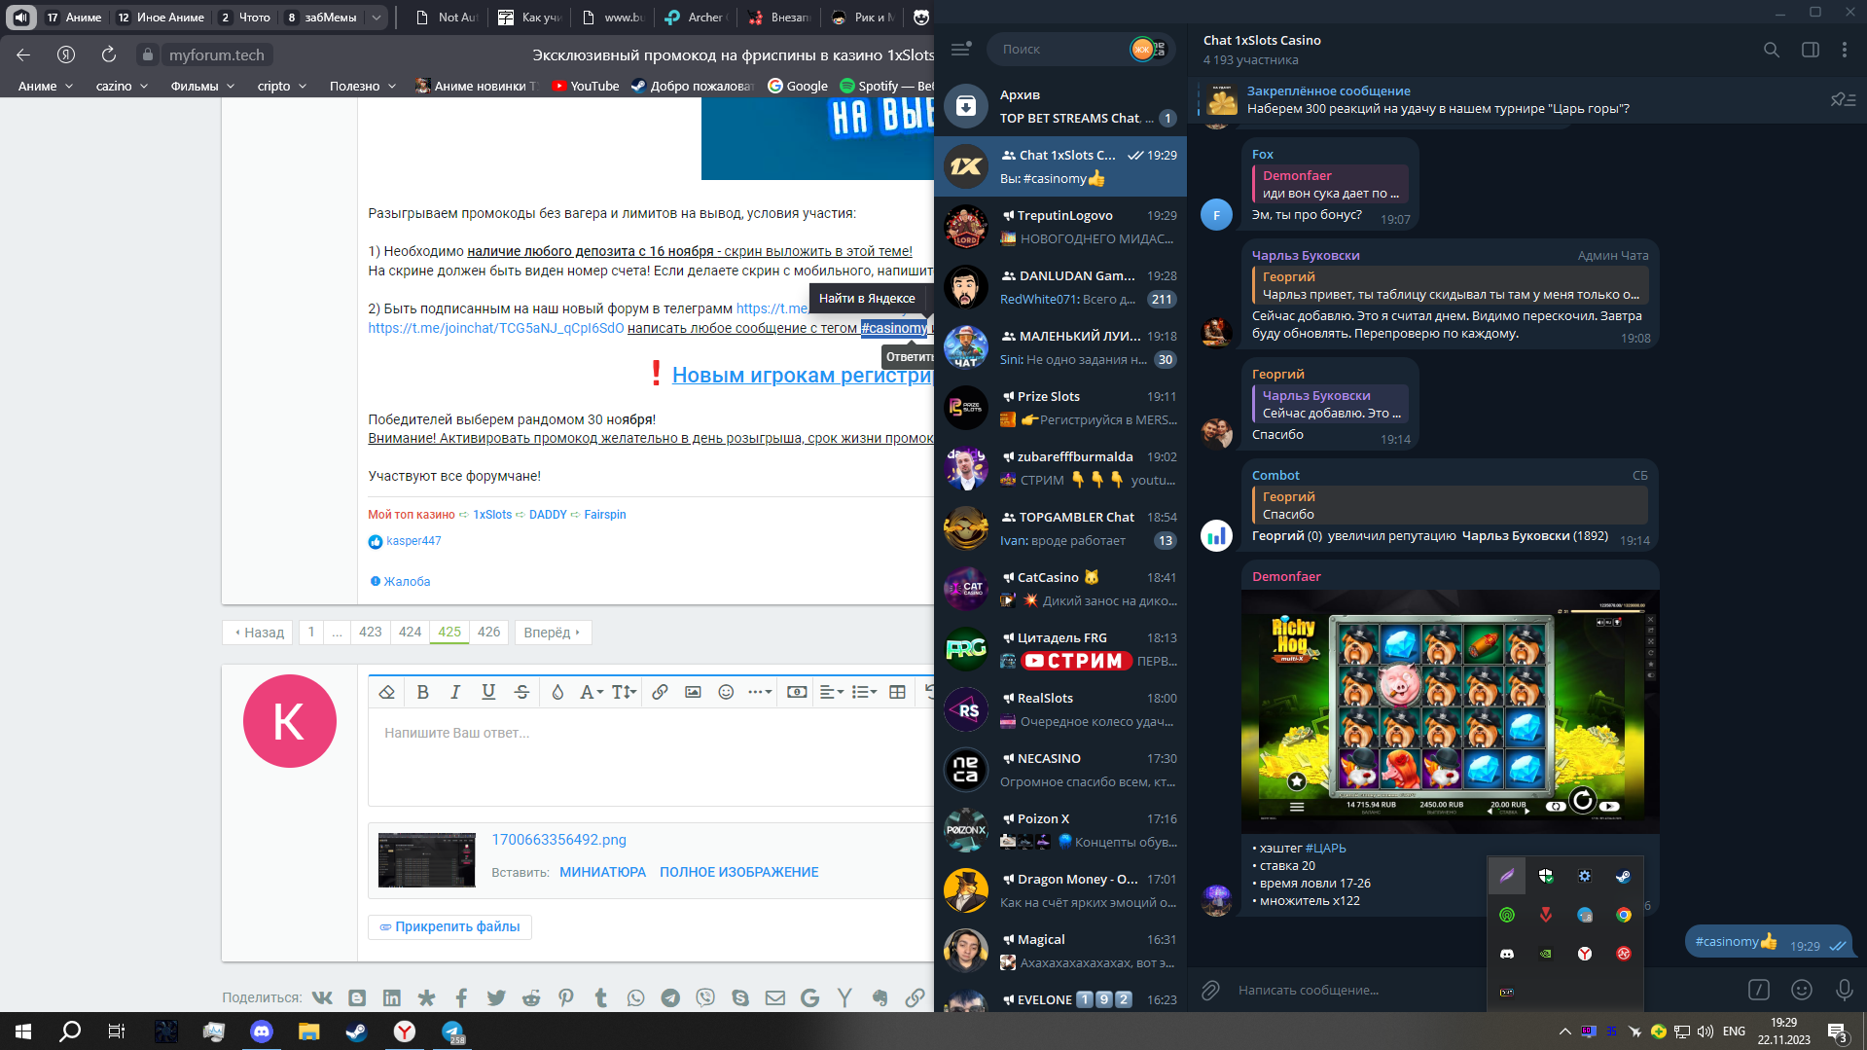Open the TreputinLogovo chat
Image resolution: width=1867 pixels, height=1050 pixels.
pos(1060,227)
